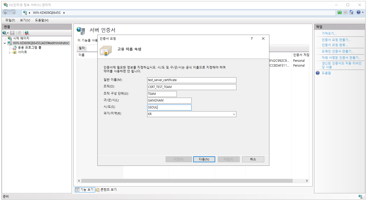Click the 조직 구성 단위 field containing TEAM

coord(162,94)
